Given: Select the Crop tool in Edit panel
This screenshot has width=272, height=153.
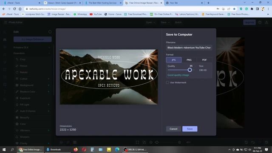Looking at the screenshot, I should [x=23, y=59].
